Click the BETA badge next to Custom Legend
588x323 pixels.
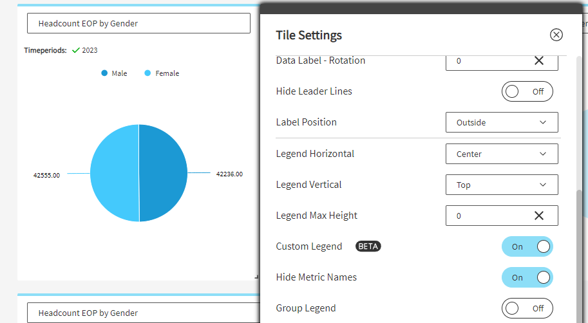(368, 246)
